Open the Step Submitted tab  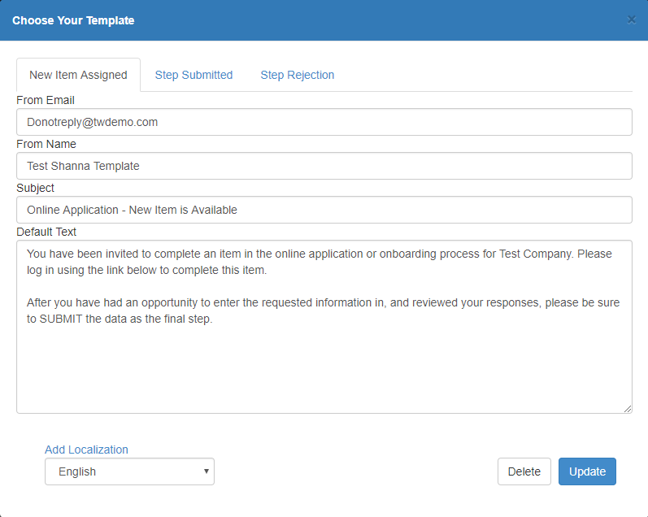click(194, 75)
